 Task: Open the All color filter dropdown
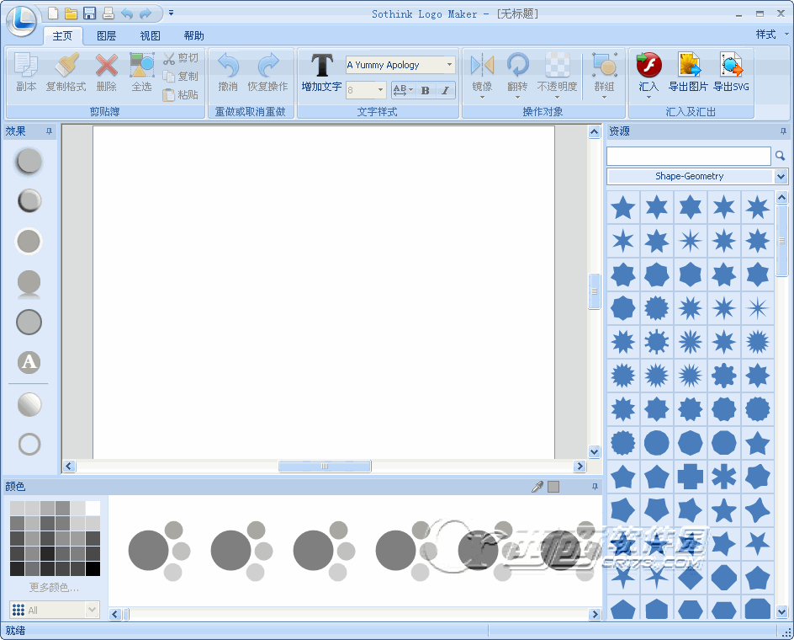[x=93, y=610]
